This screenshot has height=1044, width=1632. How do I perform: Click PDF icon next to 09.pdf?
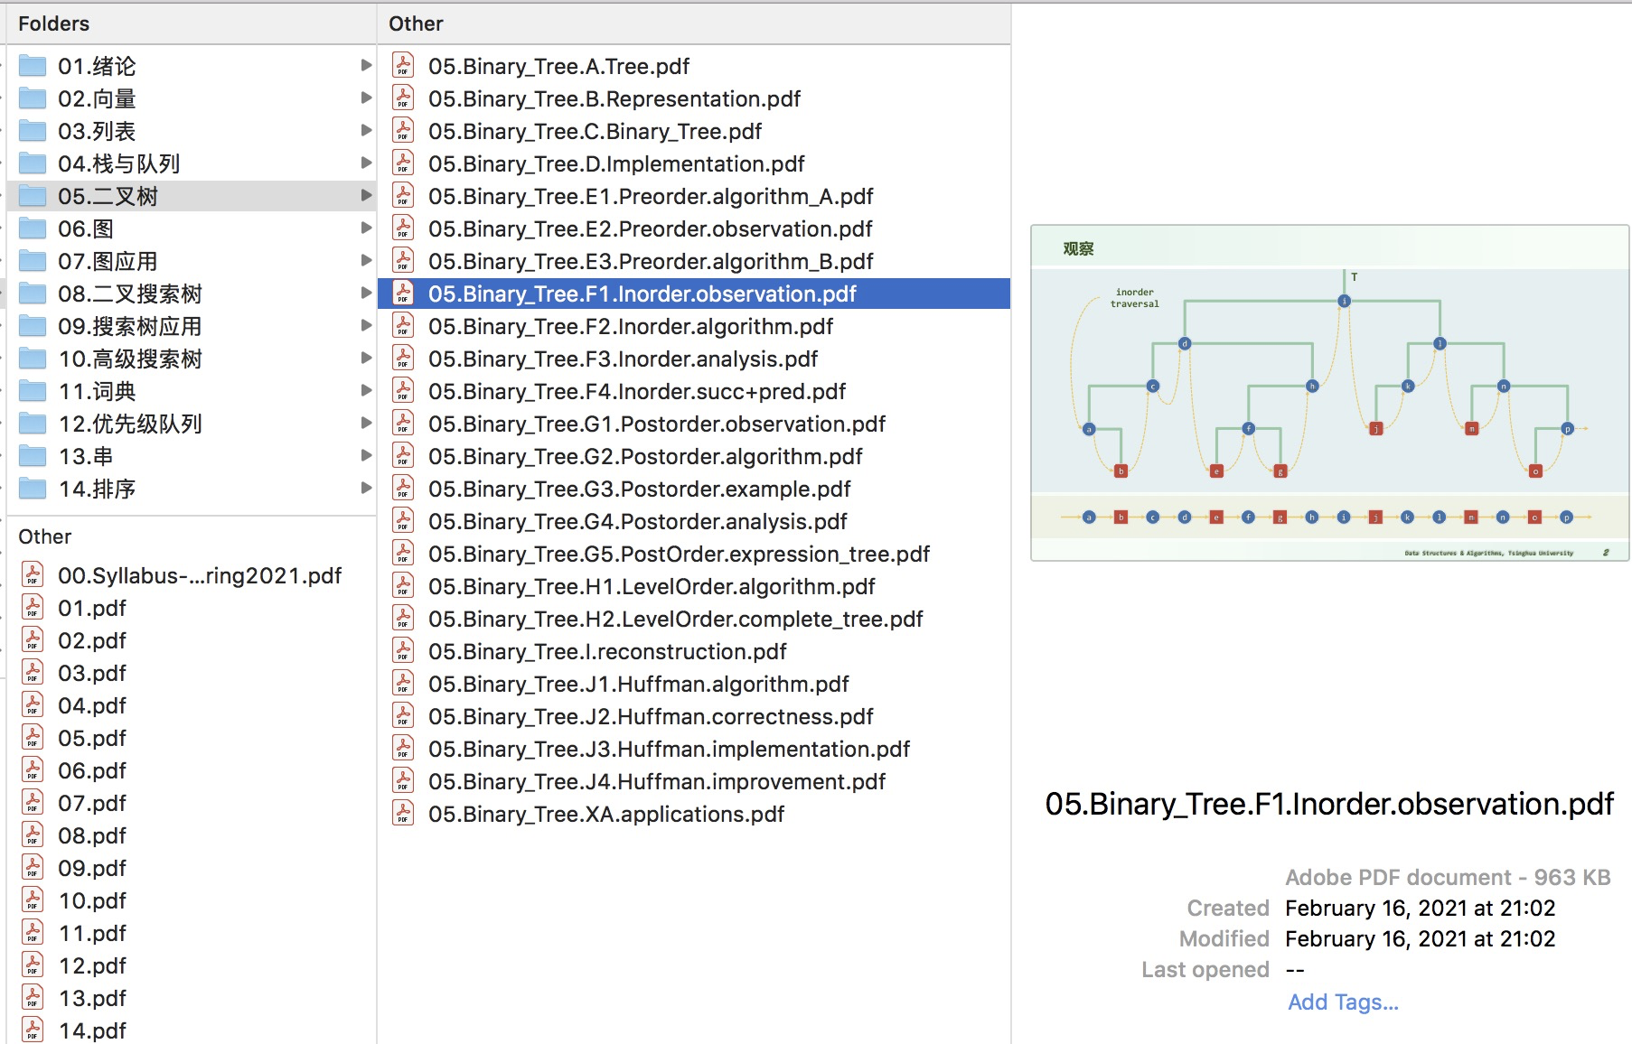[x=33, y=868]
